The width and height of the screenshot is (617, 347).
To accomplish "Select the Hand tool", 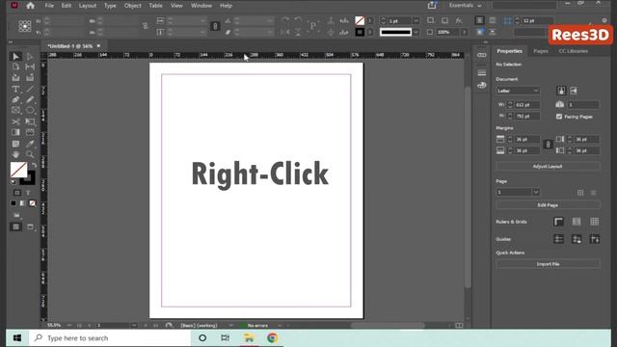I will [x=15, y=154].
